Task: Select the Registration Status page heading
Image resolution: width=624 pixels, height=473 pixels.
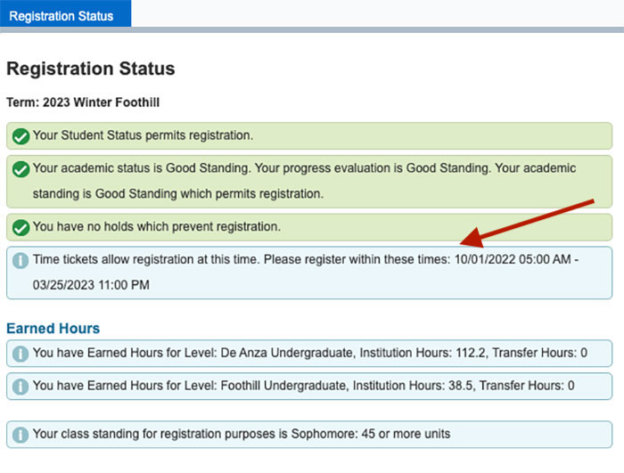Action: point(90,69)
